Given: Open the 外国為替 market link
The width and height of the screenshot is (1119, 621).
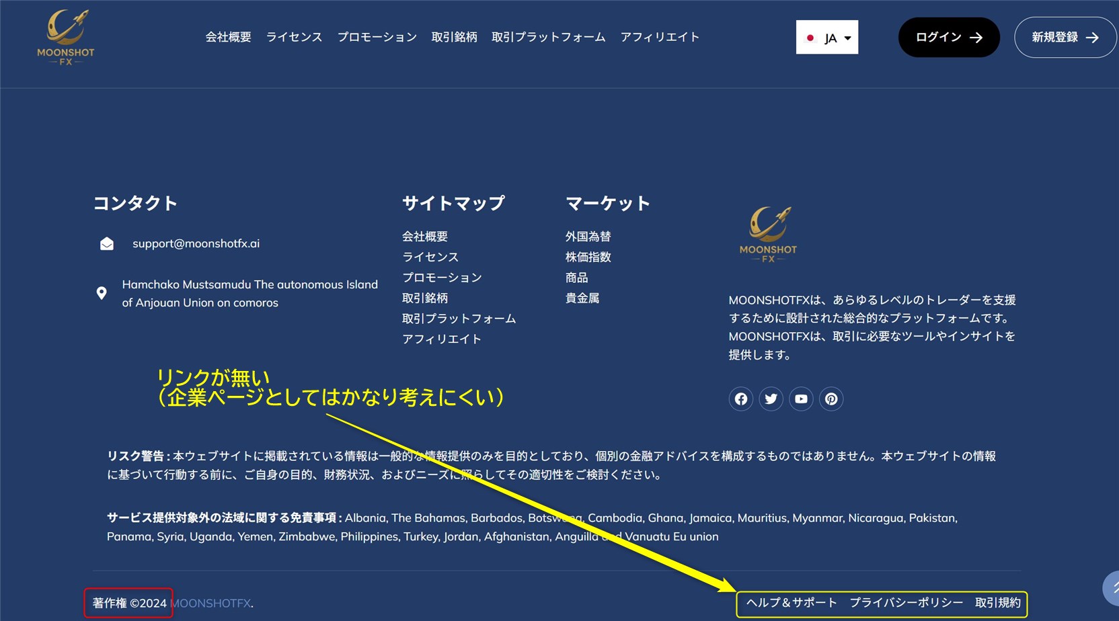Looking at the screenshot, I should click(588, 237).
